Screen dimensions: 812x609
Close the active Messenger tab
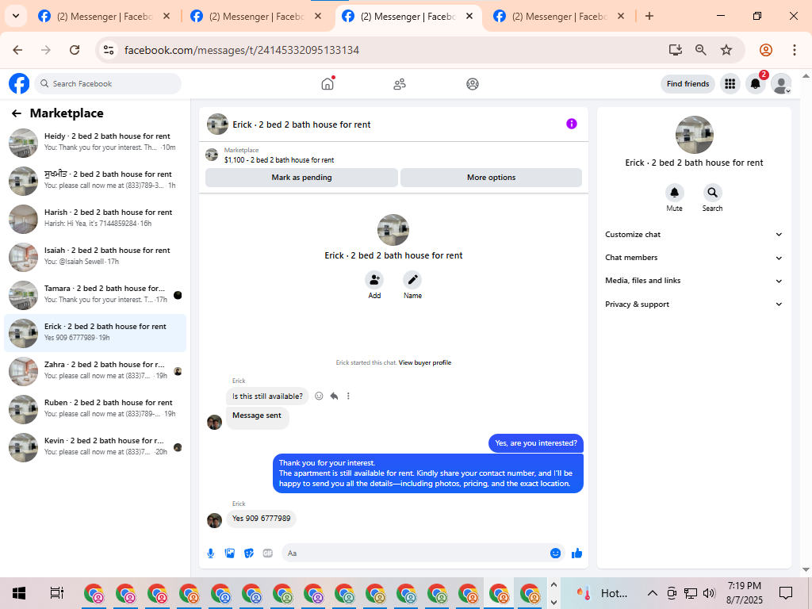[469, 16]
